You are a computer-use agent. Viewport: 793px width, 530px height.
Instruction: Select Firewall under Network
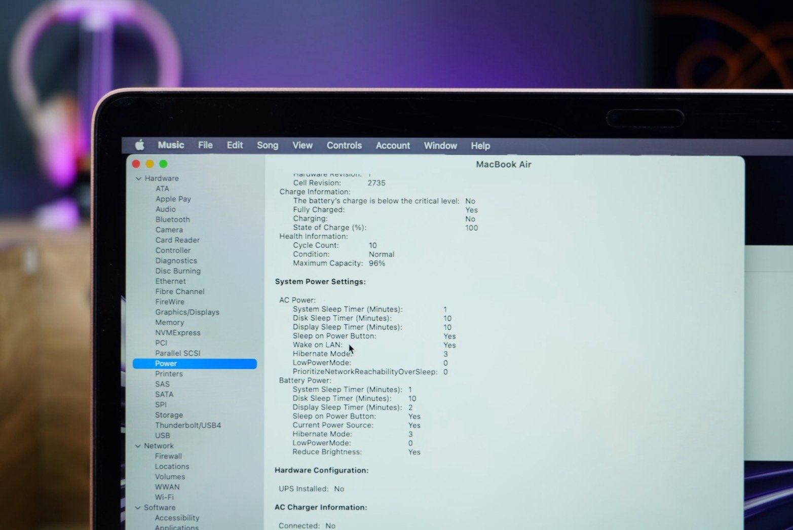tap(168, 456)
